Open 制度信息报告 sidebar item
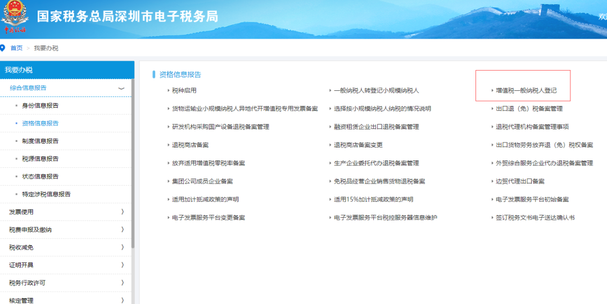 tap(40, 141)
